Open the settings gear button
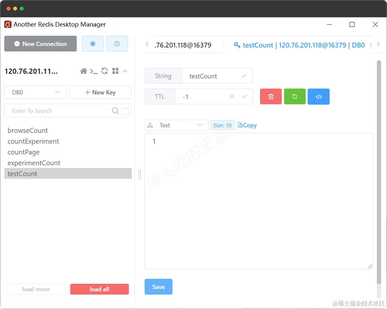 (x=92, y=44)
